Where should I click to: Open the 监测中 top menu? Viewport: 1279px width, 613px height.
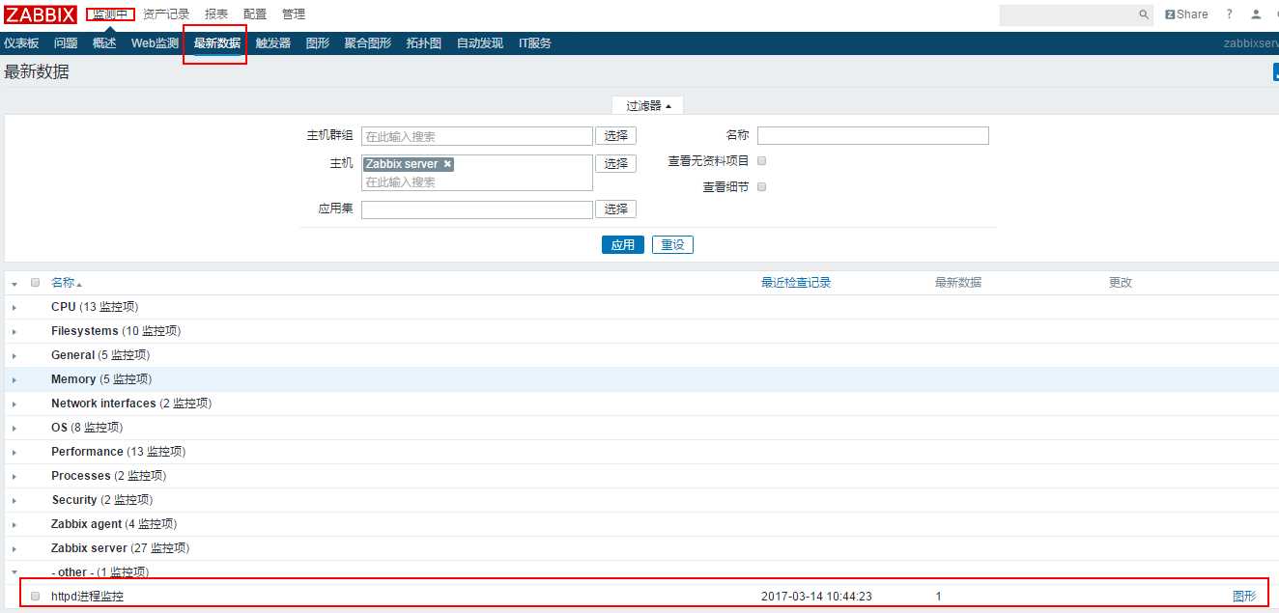110,14
